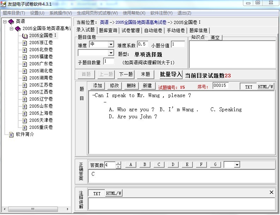Click the 难度系数 input field
Viewport: 280px width, 215px height.
click(143, 44)
